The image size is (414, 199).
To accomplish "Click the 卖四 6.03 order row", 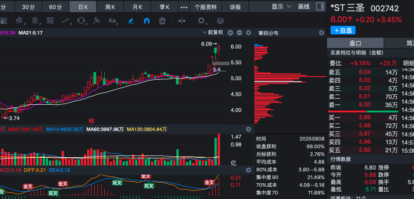I will (363, 80).
